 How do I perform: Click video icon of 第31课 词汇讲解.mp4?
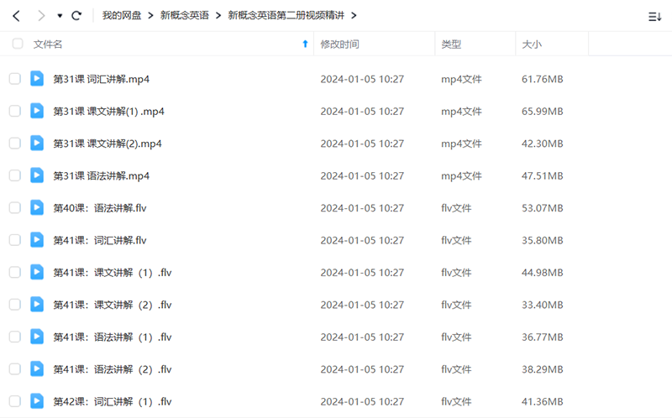coord(37,79)
